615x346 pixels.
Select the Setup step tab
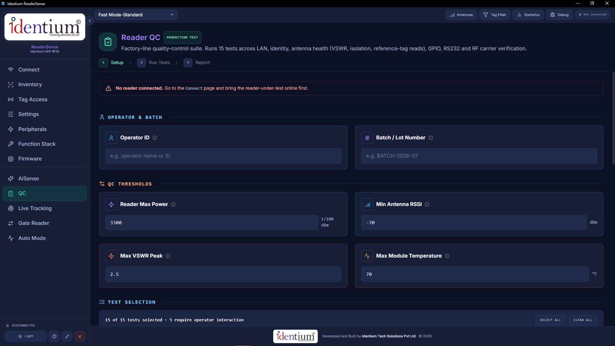(111, 63)
